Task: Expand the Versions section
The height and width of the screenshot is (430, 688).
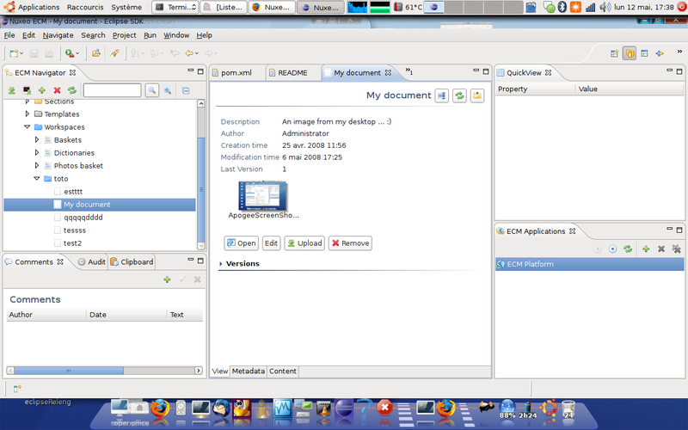Action: [x=221, y=264]
